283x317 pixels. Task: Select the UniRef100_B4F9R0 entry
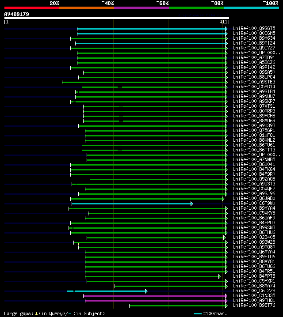tap(254, 174)
